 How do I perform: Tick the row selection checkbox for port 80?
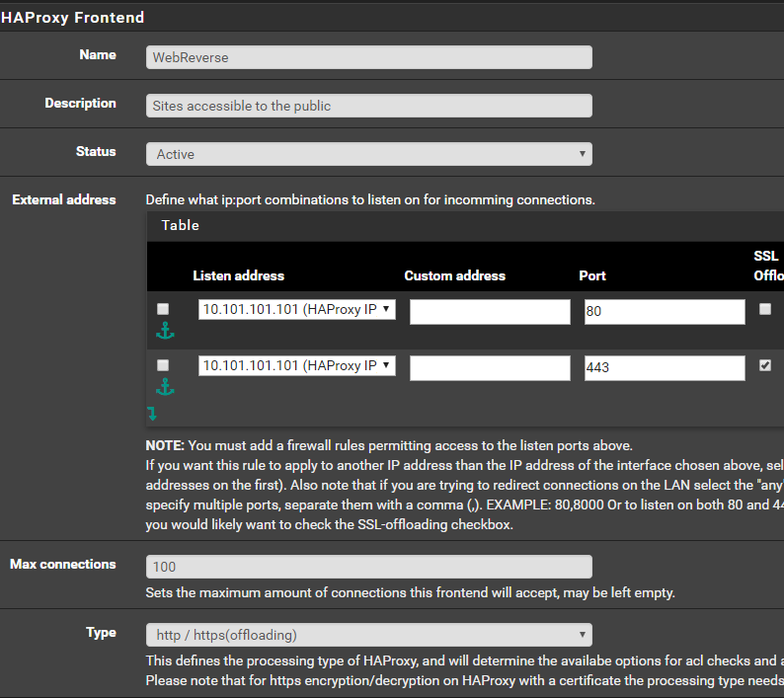click(163, 309)
